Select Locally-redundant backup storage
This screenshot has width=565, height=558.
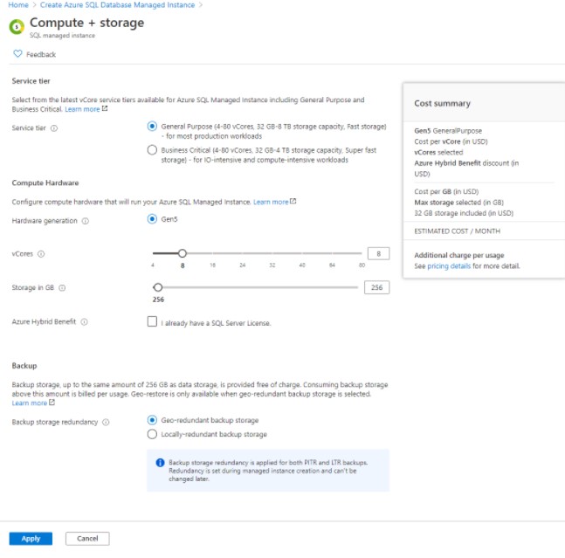click(152, 434)
